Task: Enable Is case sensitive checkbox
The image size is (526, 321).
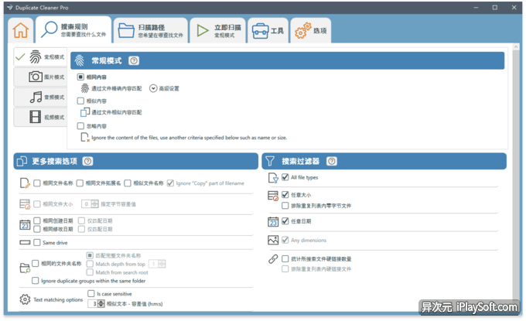Action: pyautogui.click(x=91, y=294)
